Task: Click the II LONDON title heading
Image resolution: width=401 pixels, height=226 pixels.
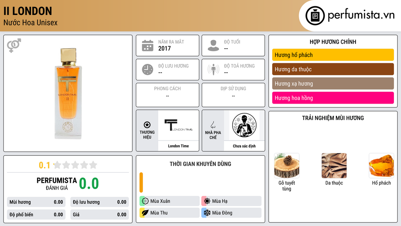Action: pos(28,11)
